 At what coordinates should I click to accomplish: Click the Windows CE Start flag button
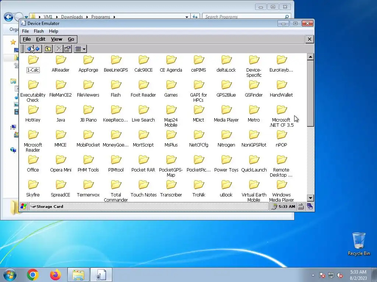(24, 206)
